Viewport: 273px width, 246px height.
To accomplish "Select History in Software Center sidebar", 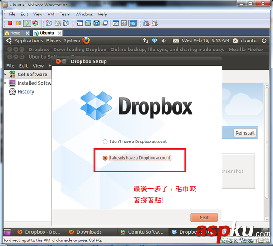I will click(x=26, y=92).
